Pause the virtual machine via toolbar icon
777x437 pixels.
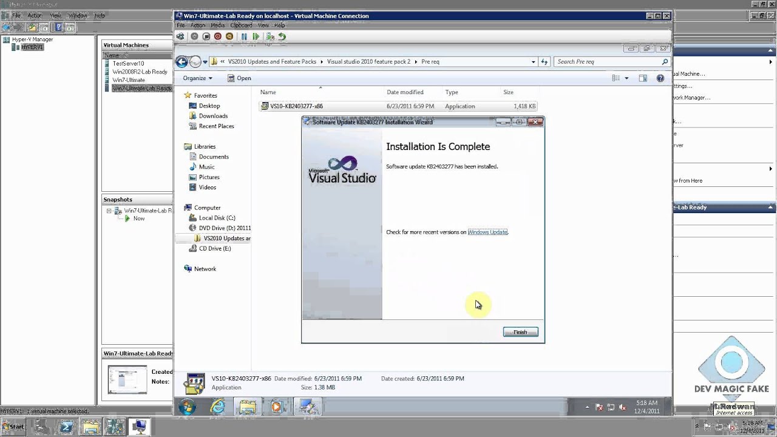[x=244, y=36]
